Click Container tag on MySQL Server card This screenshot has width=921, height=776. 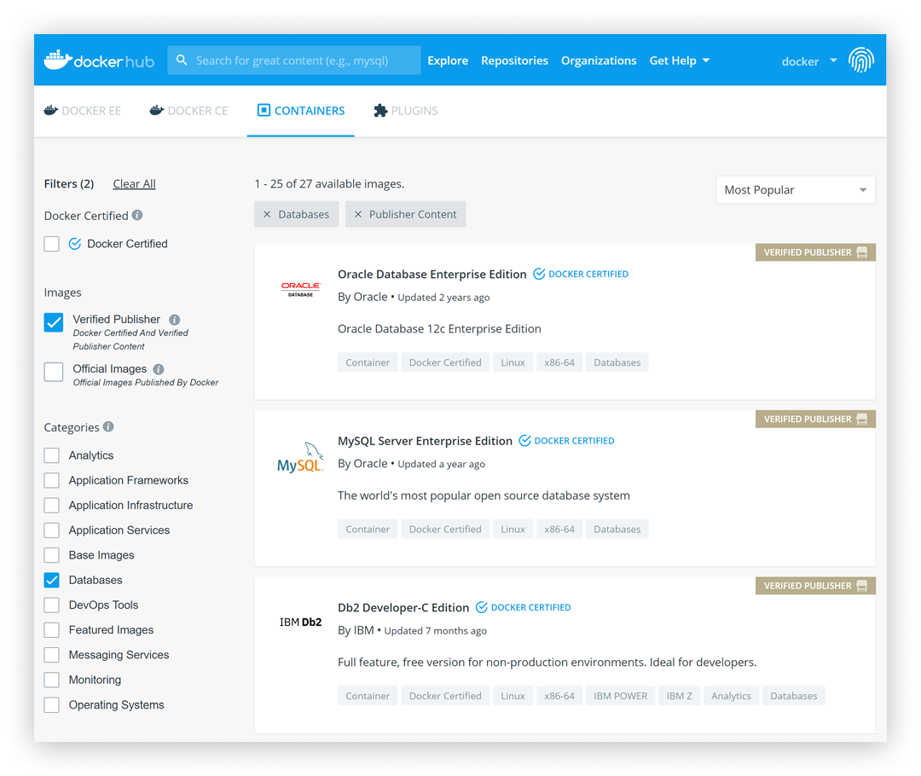point(368,530)
